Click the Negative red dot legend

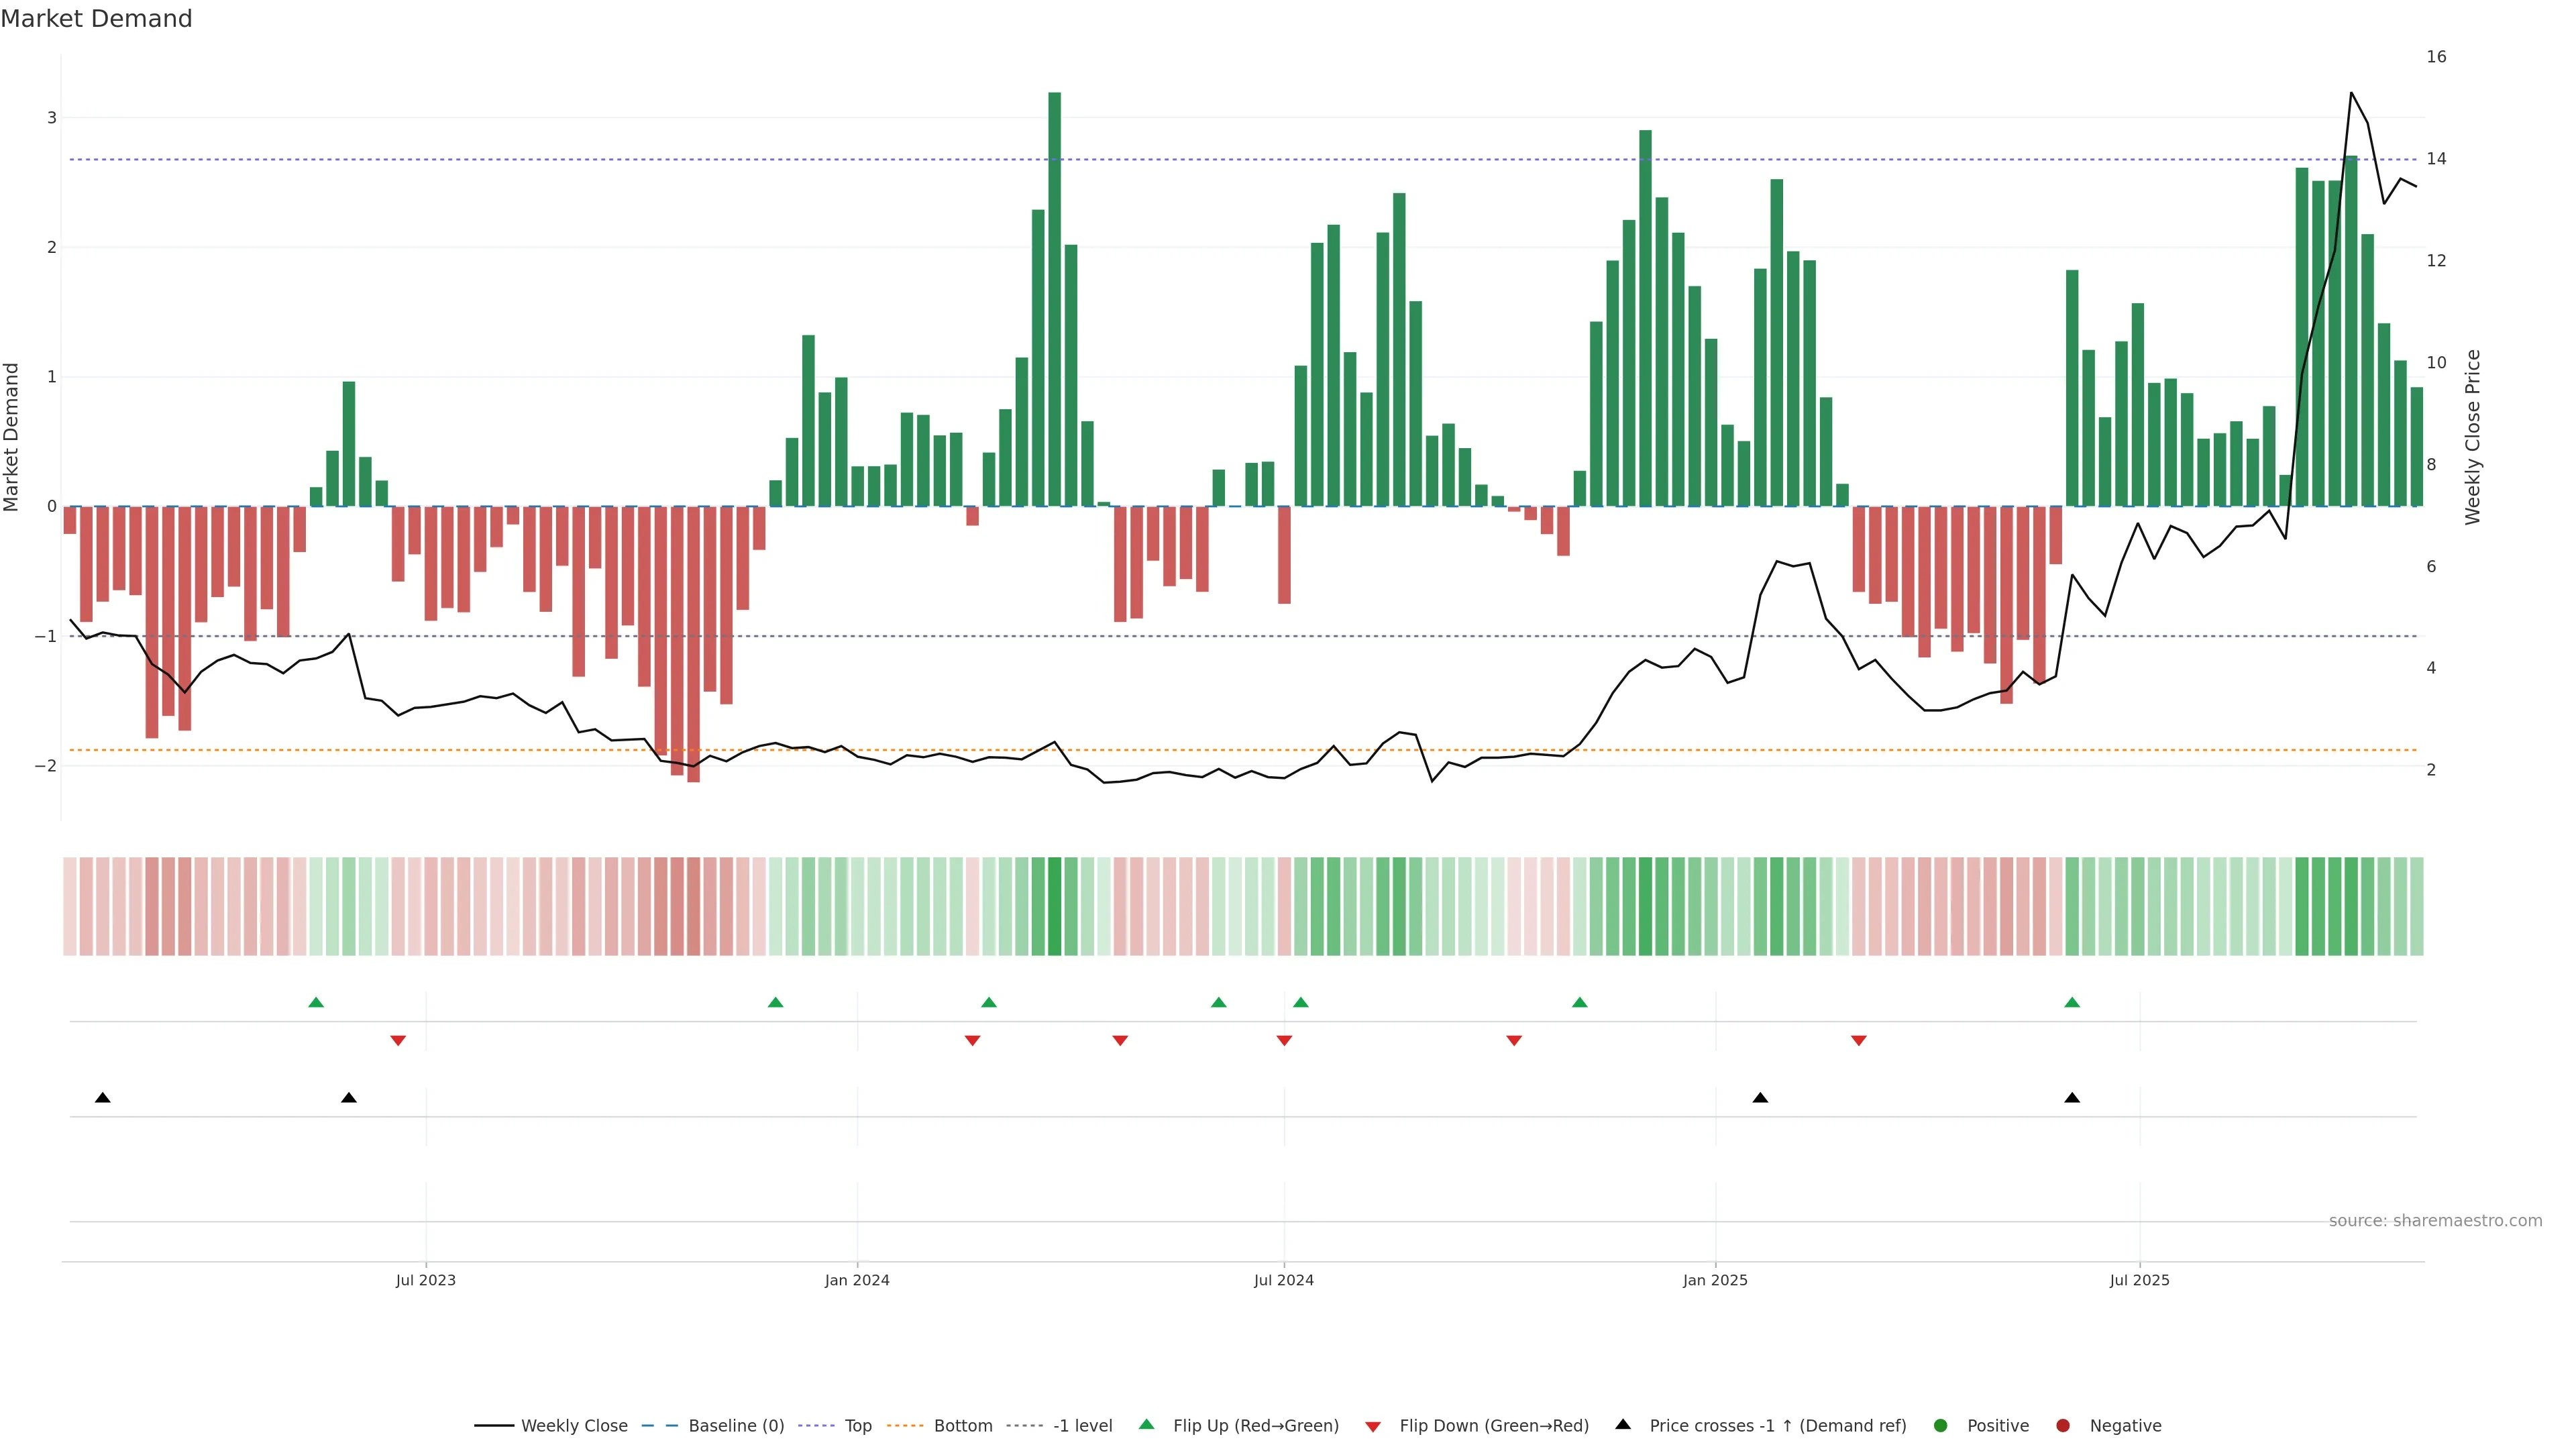pos(2063,1426)
